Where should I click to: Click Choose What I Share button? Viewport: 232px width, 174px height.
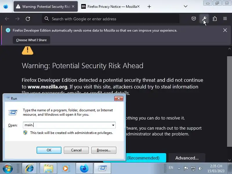[x=31, y=40]
